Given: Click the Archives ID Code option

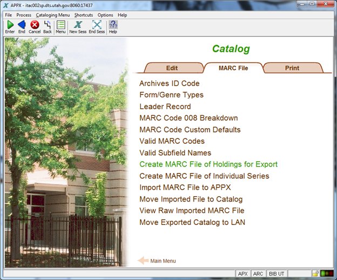Looking at the screenshot, I should (x=169, y=83).
